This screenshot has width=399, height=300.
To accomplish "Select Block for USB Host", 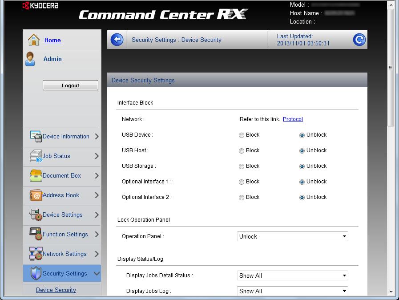I will (x=241, y=151).
